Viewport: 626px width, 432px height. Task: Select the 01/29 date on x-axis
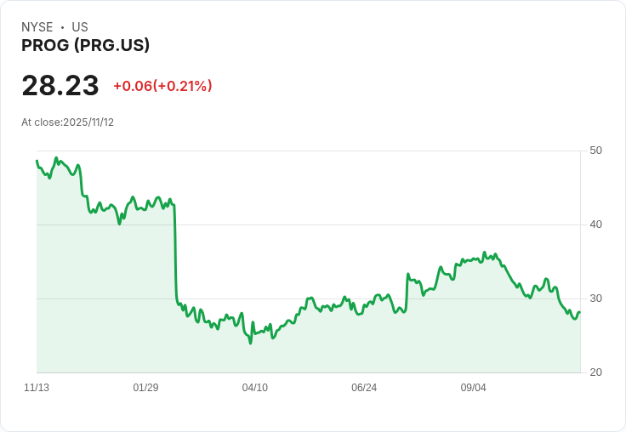coord(145,388)
